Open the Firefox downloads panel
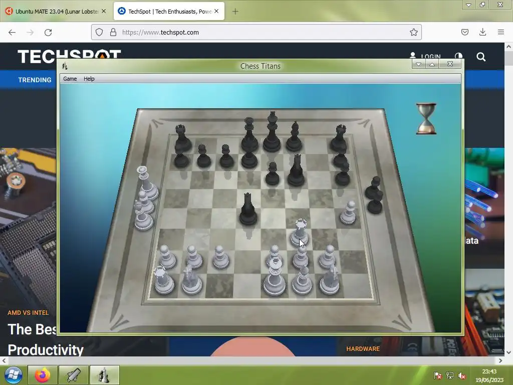Viewport: 513px width, 385px height. (482, 32)
